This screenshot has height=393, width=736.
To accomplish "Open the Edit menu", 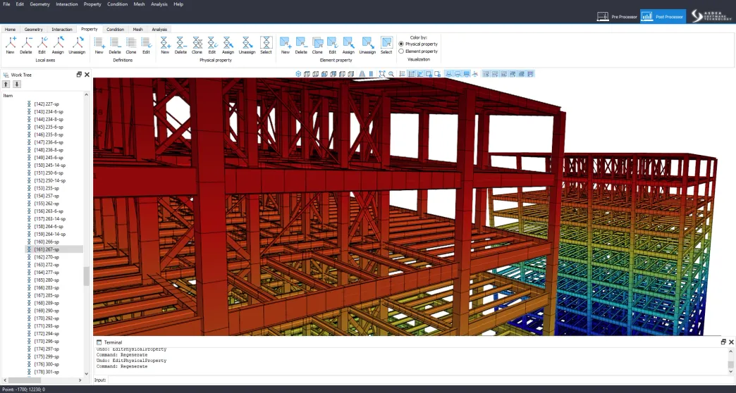I will [x=20, y=4].
